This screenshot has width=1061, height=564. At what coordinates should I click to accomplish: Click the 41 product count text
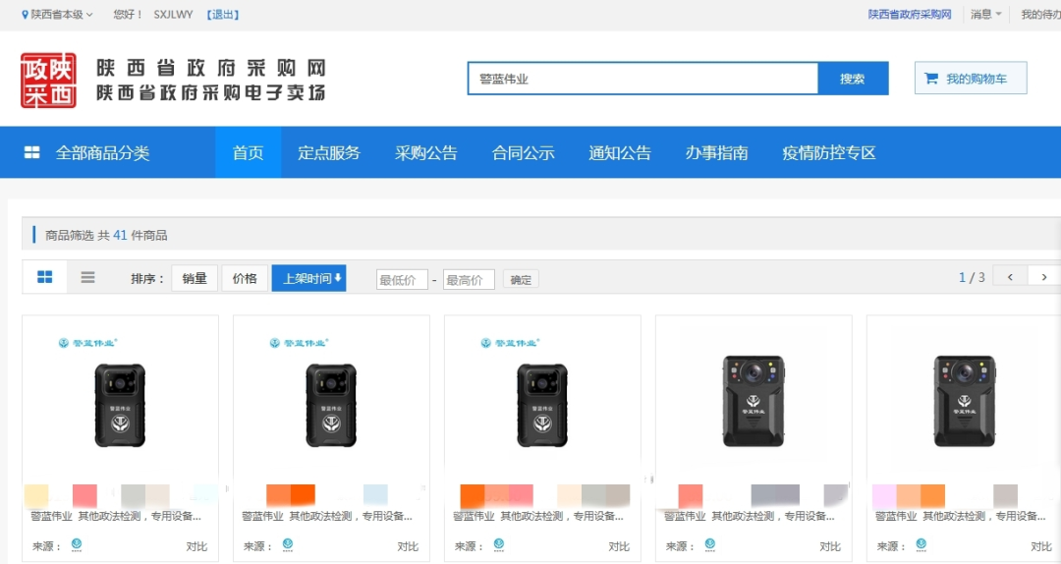point(120,235)
